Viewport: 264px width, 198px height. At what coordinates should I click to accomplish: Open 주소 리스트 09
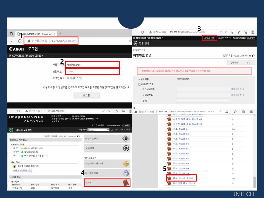181,168
